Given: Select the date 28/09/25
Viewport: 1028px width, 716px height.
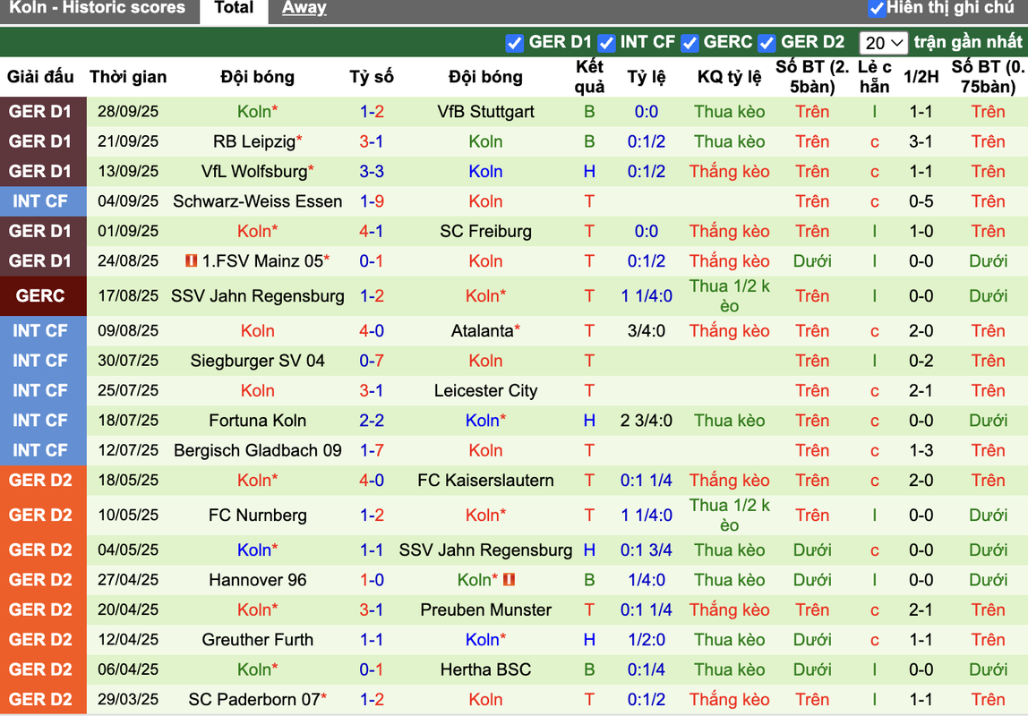Looking at the screenshot, I should (x=129, y=111).
